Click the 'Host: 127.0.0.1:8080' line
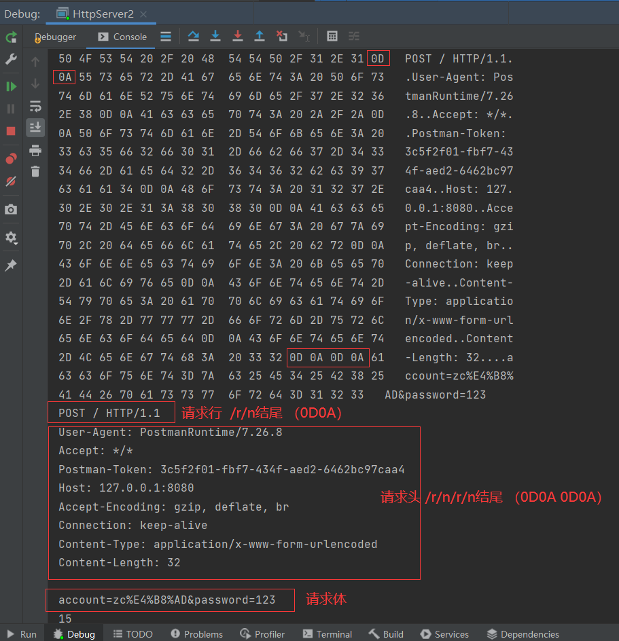619x641 pixels. pos(126,488)
